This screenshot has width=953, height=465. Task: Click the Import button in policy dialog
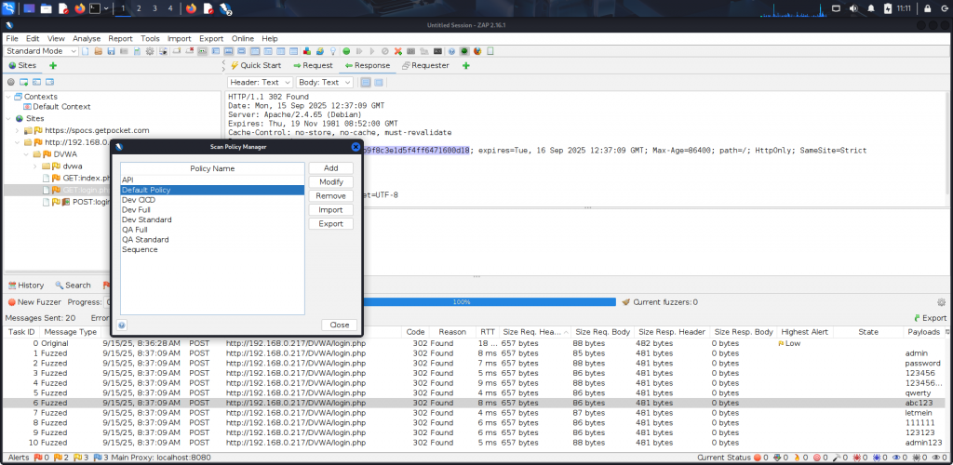[330, 210]
